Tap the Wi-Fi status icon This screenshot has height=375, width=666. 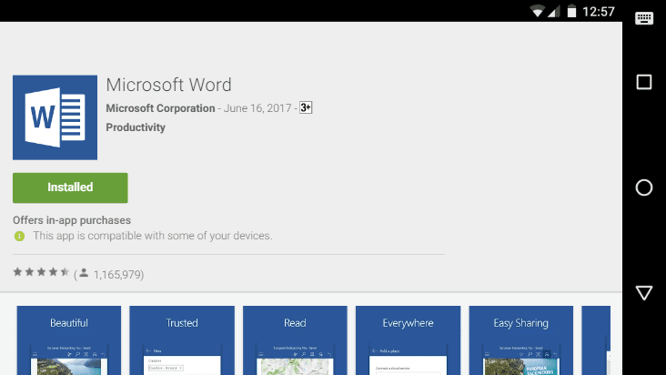[x=538, y=11]
